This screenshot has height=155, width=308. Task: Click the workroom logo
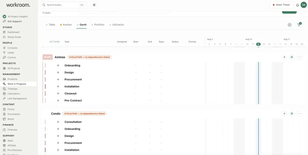(18, 5)
